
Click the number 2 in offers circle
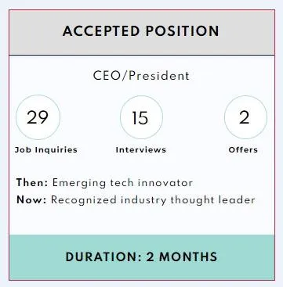[245, 117]
